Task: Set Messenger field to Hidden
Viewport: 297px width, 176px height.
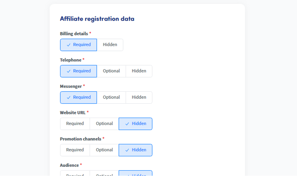Action: click(x=139, y=97)
